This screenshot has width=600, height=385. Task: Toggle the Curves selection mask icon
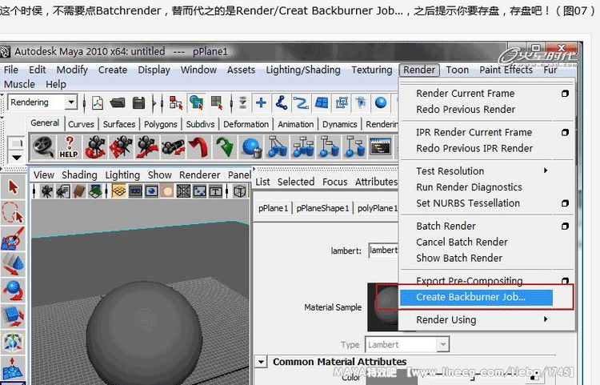[x=301, y=102]
